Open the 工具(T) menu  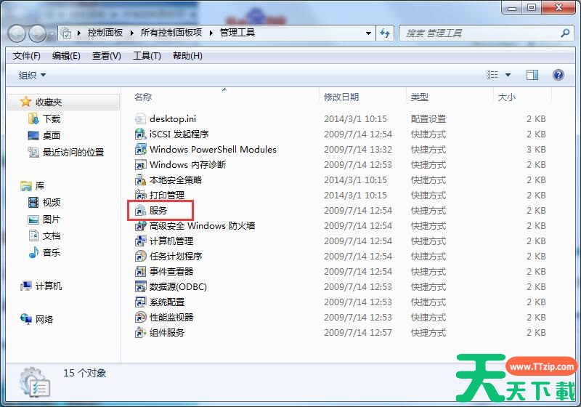tap(147, 56)
